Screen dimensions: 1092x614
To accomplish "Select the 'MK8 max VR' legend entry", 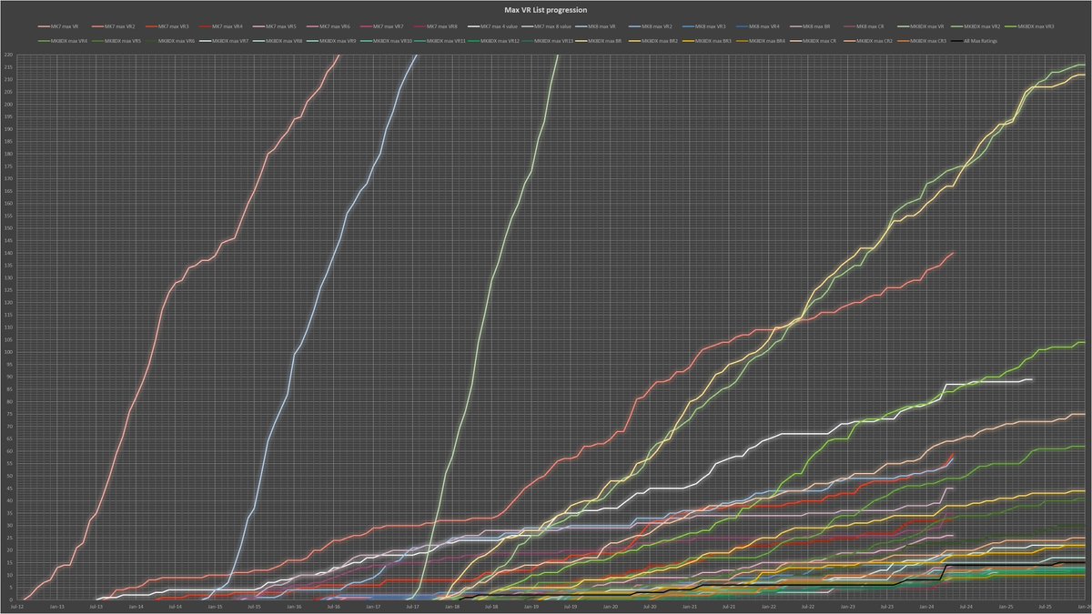I will [597, 26].
